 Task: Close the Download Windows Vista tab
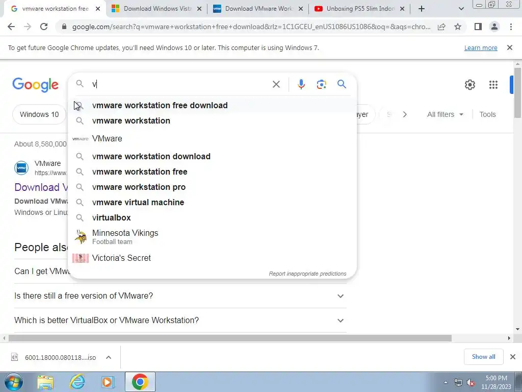(199, 9)
